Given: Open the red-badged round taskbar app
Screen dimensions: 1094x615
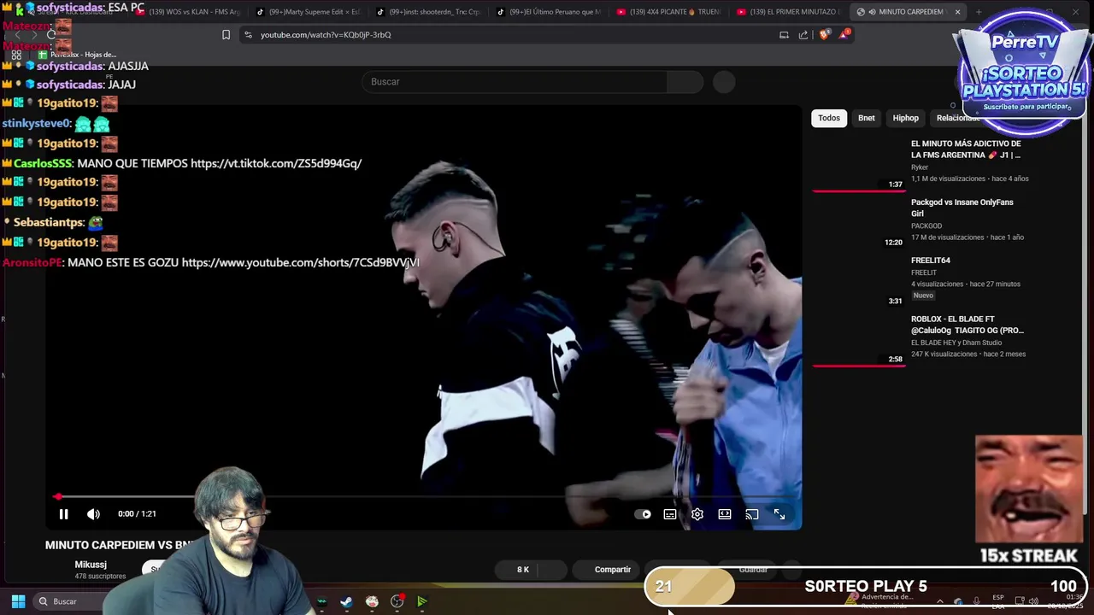Looking at the screenshot, I should (397, 601).
